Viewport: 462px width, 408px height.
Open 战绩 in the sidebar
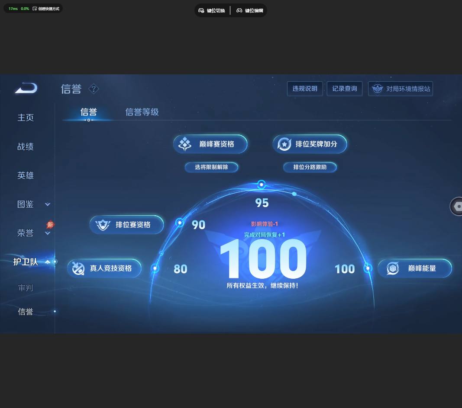26,147
